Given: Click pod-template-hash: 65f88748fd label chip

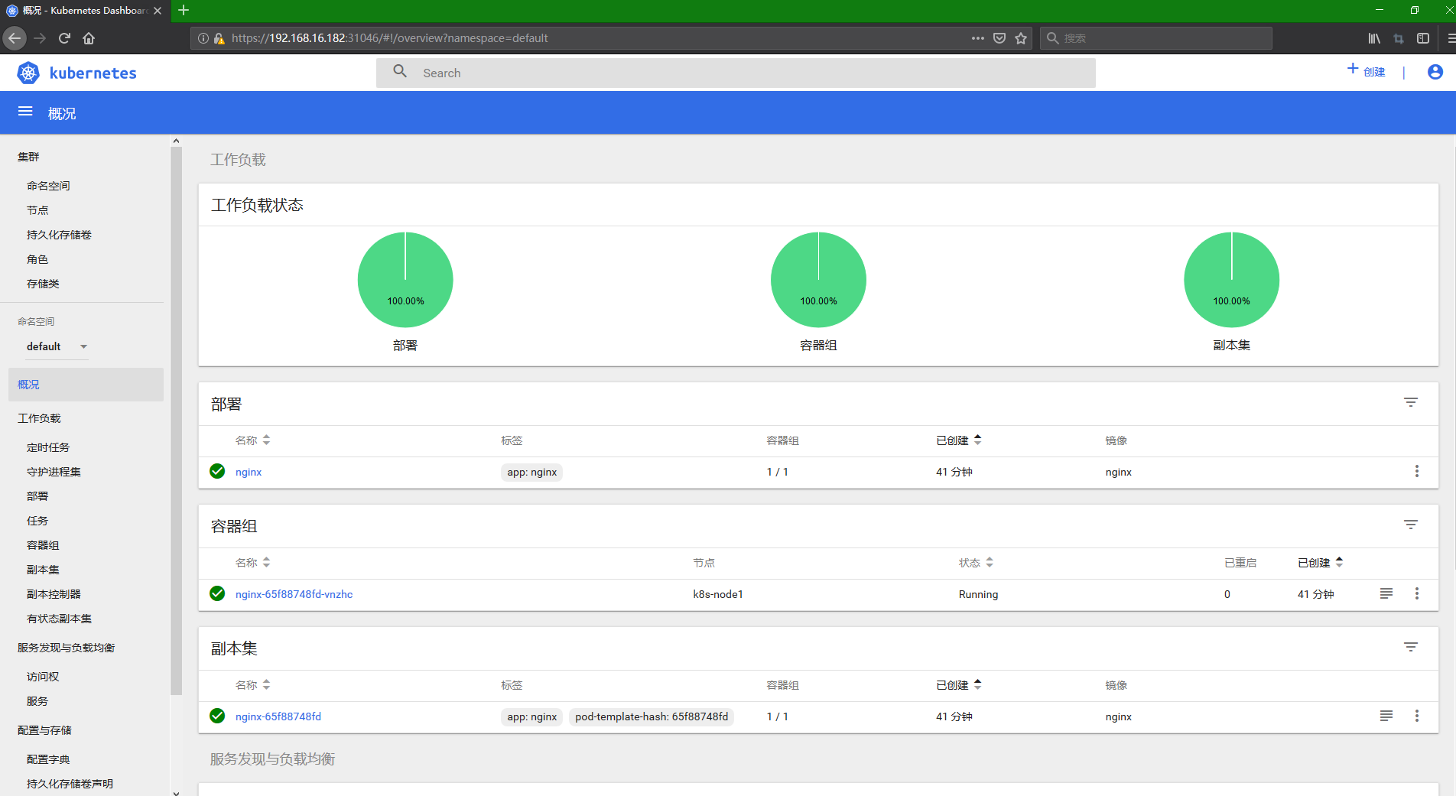Looking at the screenshot, I should 652,716.
